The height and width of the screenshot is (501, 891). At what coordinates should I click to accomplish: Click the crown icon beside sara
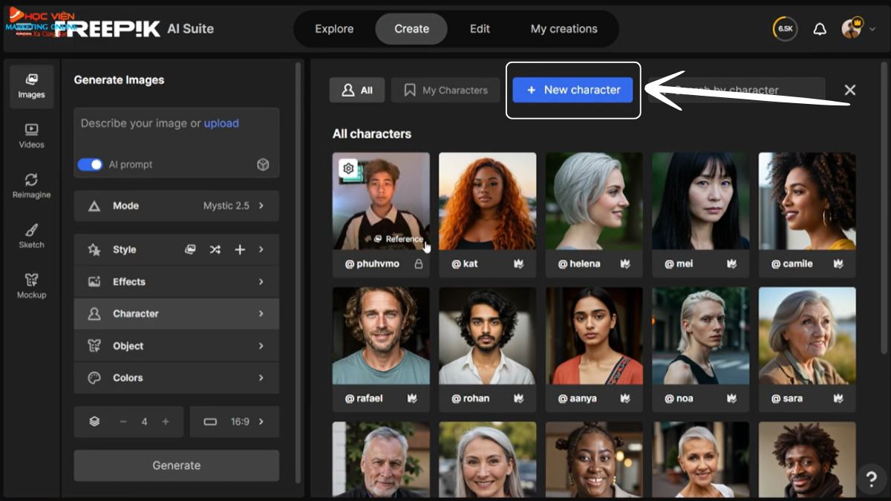[838, 399]
